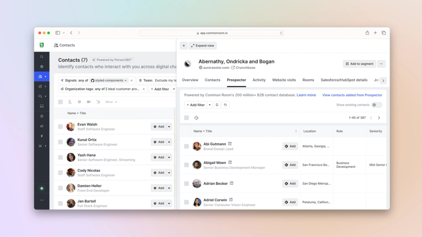Open Salesforce/HubSpot details tab
The image size is (422, 237).
tap(344, 80)
